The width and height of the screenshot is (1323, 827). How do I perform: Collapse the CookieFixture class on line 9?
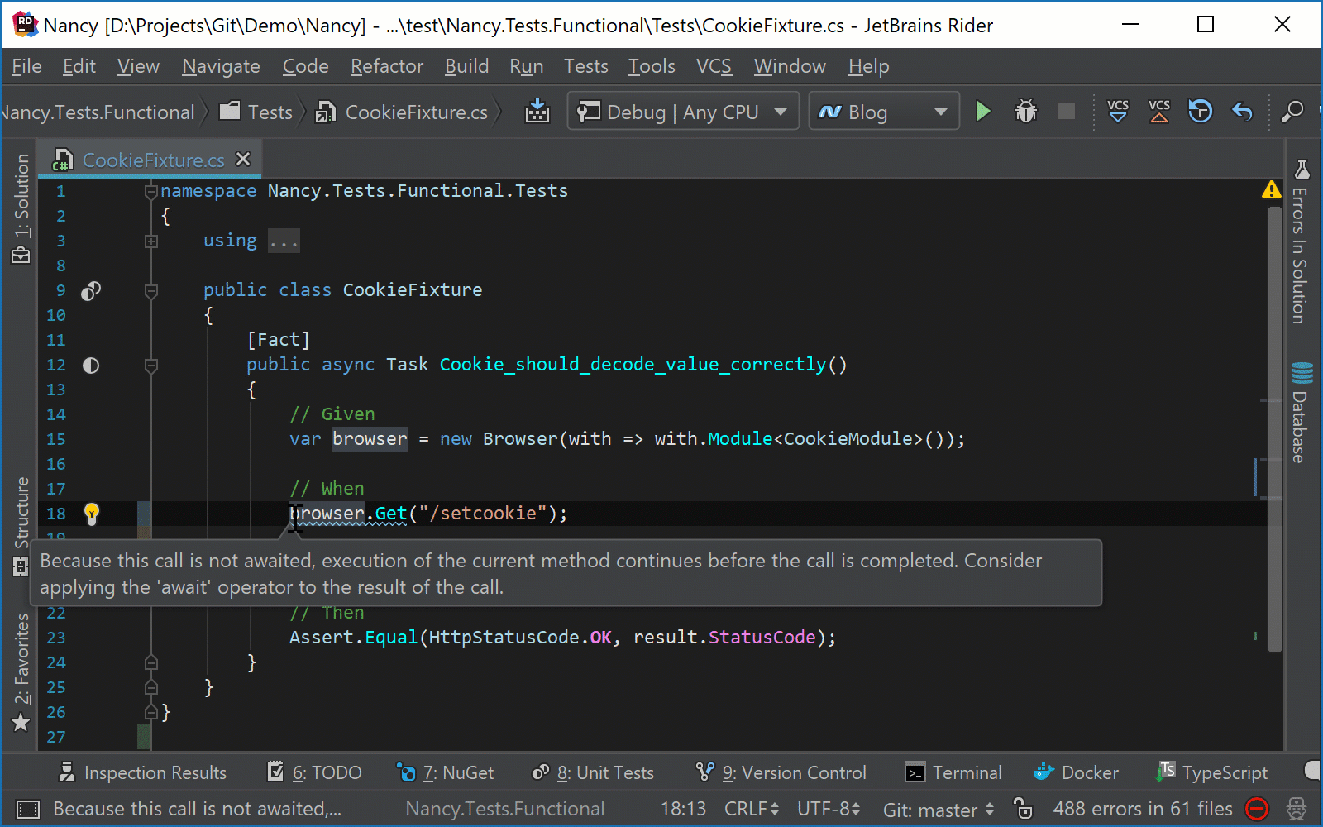click(x=150, y=291)
